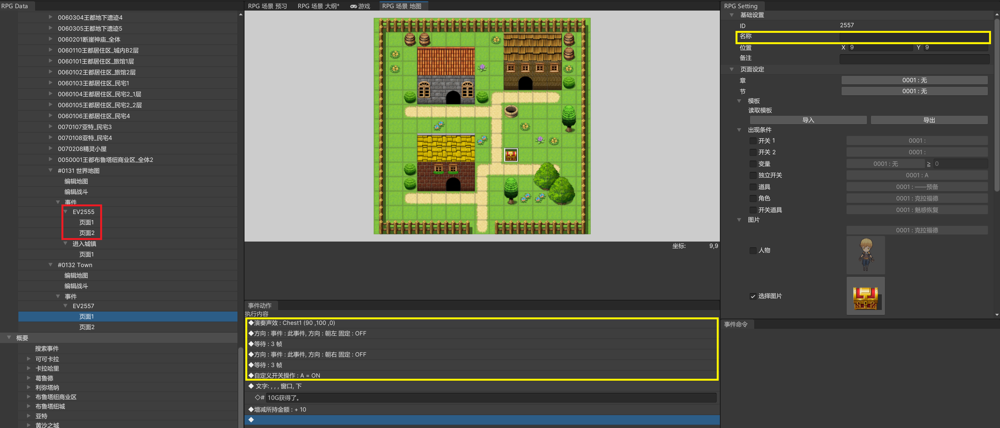
Task: Click the gamepad icon on the 游戏 tab
Action: tap(353, 6)
